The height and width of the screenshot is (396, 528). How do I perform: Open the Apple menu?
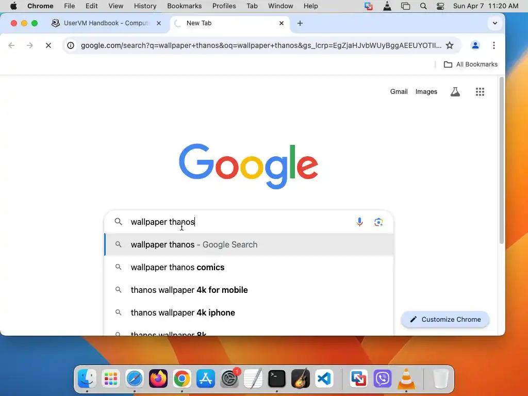(x=13, y=6)
